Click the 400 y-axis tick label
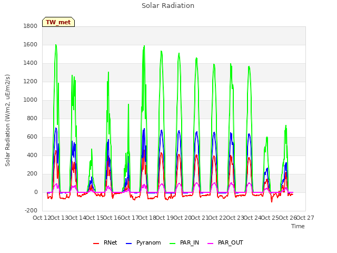337x253 pixels. coord(32,155)
